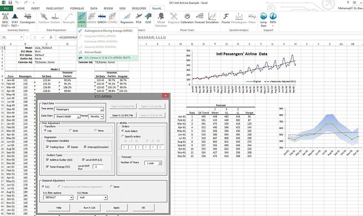
Task: Open the Forecast tool
Action: coord(199,18)
